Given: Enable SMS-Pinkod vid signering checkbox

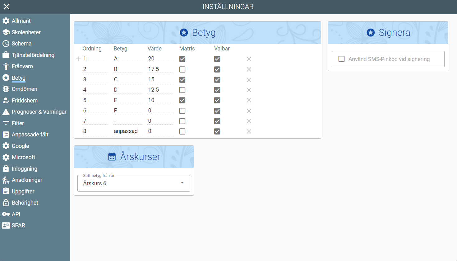Looking at the screenshot, I should coord(341,59).
